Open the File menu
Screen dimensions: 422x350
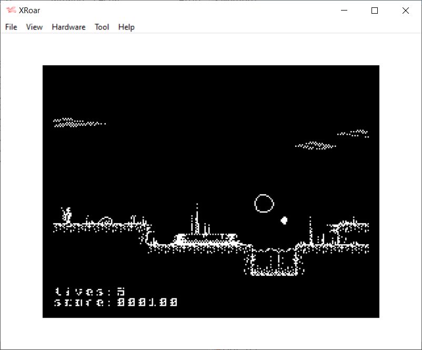[x=11, y=27]
